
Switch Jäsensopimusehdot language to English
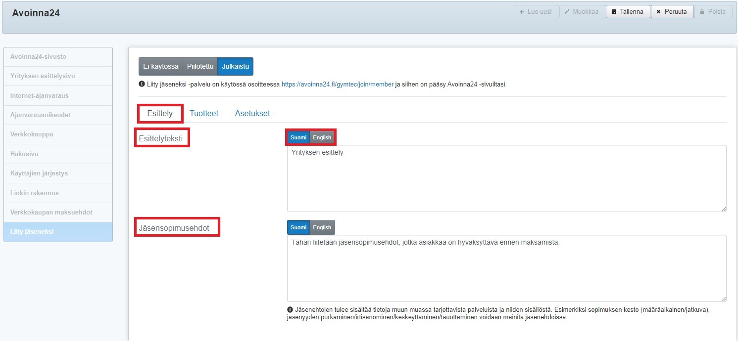tap(322, 227)
